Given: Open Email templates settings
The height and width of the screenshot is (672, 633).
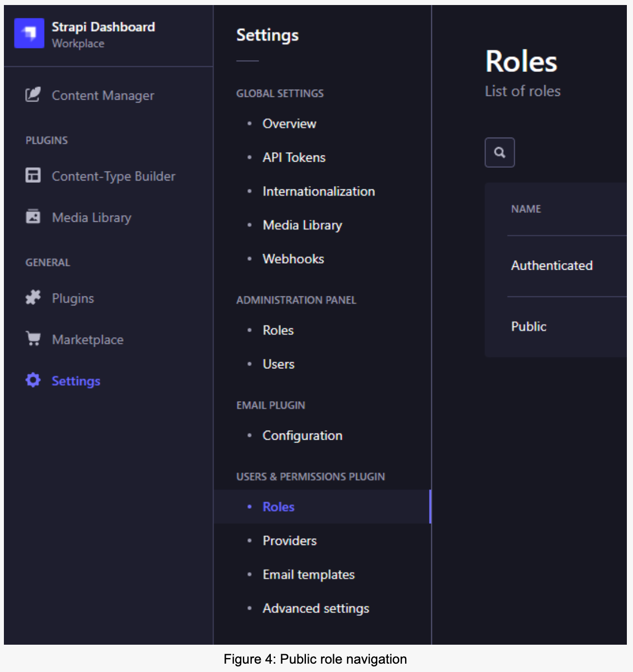Looking at the screenshot, I should [x=308, y=575].
